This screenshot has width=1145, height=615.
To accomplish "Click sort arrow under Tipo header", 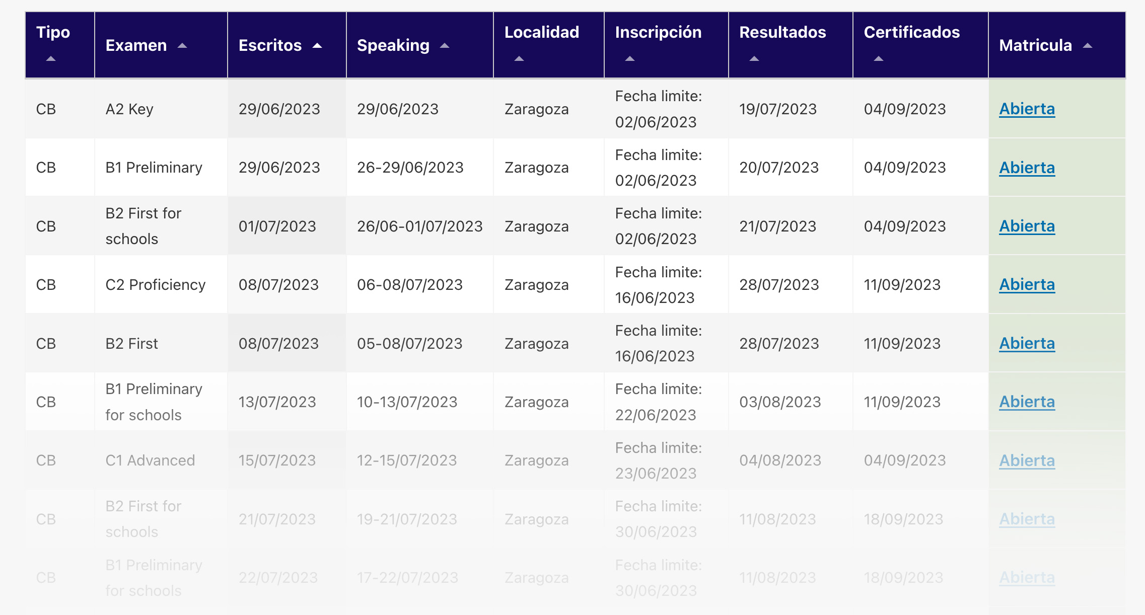I will click(50, 59).
